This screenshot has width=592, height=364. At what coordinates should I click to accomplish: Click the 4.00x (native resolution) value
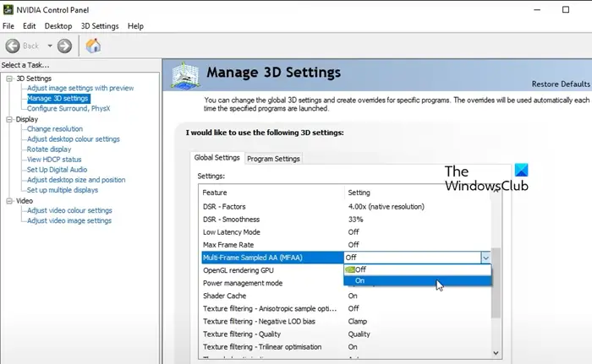(386, 207)
